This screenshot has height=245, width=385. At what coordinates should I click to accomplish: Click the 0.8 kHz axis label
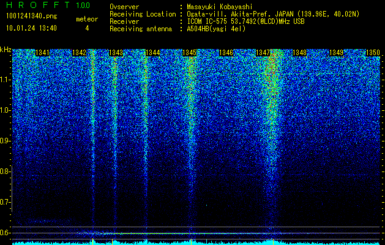(x=5, y=171)
